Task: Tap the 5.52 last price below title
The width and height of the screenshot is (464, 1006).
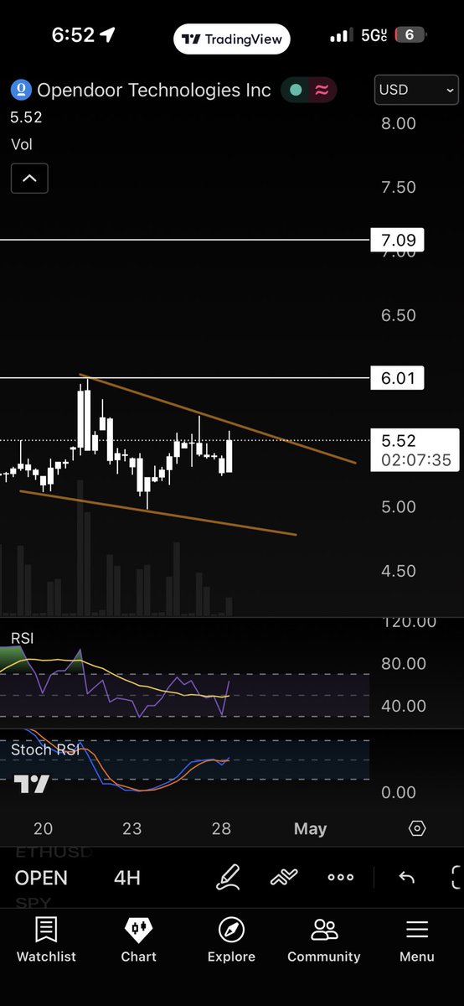Action: (x=26, y=117)
